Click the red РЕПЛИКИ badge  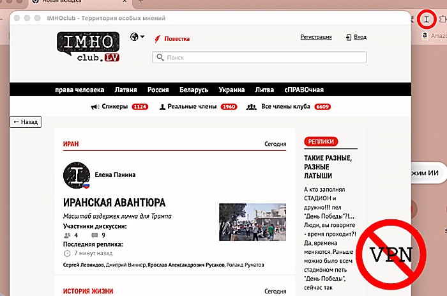point(321,141)
